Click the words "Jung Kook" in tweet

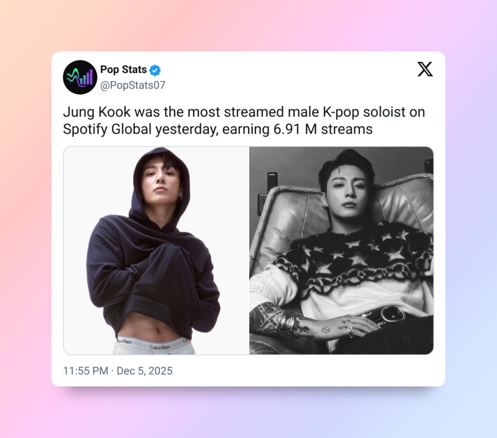click(97, 112)
